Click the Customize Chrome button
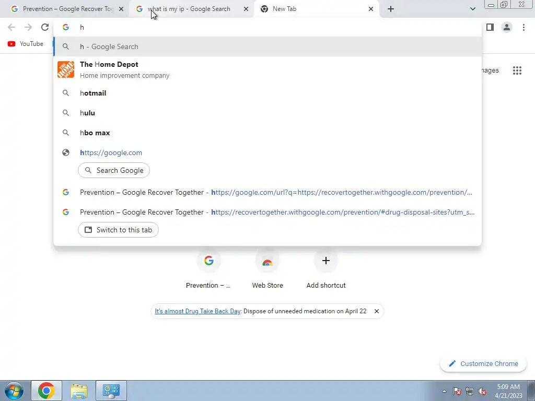 (483, 363)
